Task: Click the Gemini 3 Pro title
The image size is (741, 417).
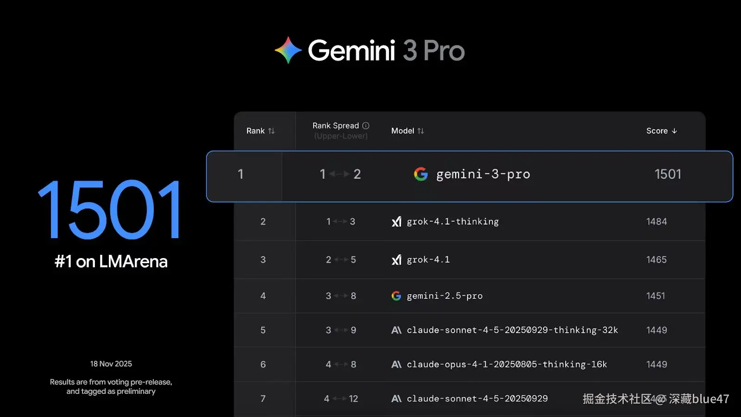Action: [x=386, y=51]
